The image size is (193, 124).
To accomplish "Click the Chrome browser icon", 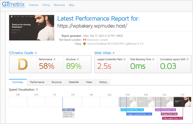I will pyautogui.click(x=85, y=44).
